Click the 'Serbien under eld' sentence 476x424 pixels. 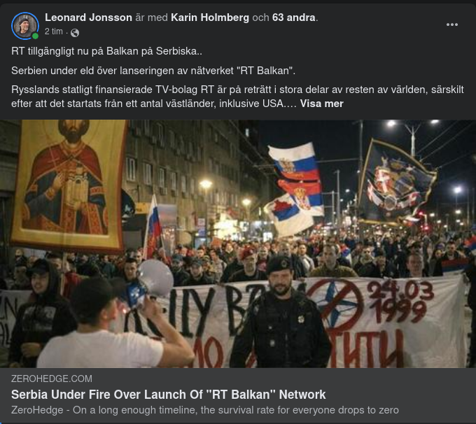tap(153, 71)
